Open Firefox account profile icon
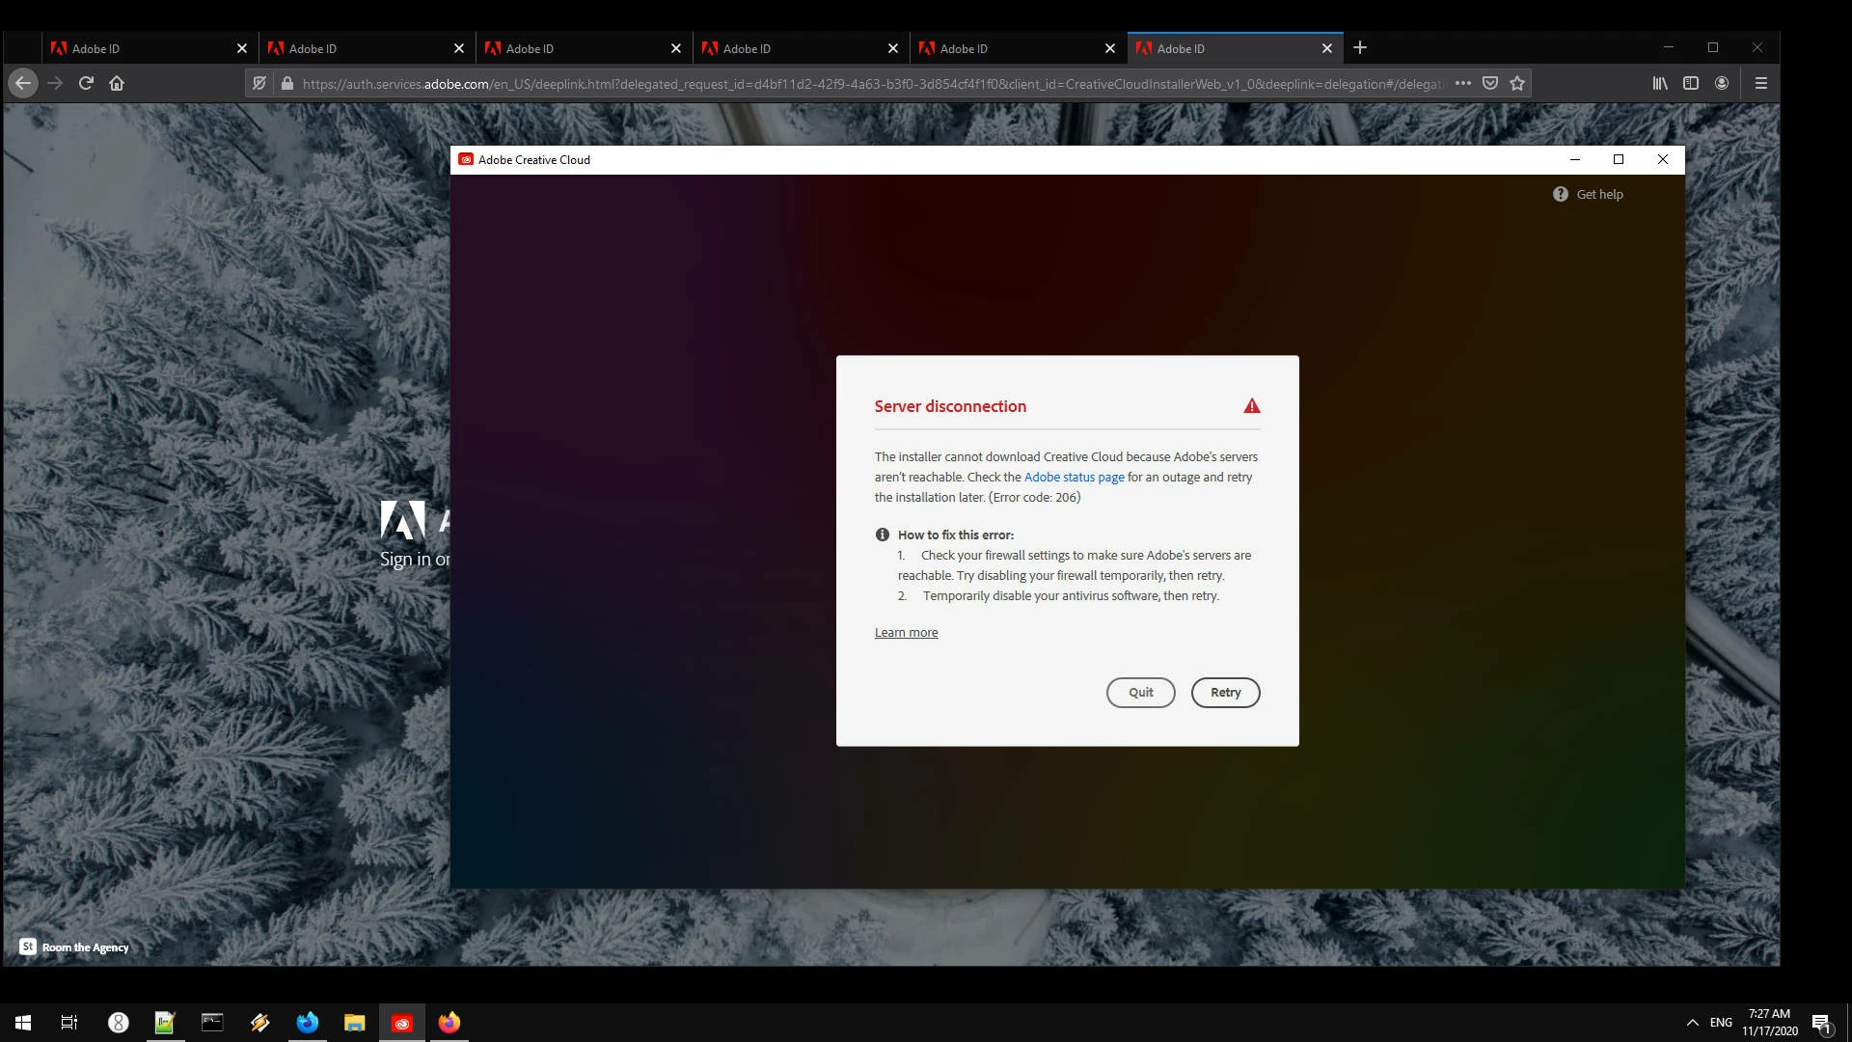Screen dimensions: 1852x1042 point(1721,83)
